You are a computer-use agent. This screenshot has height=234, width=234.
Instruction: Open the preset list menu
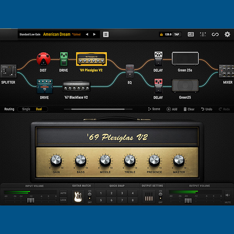(106, 34)
